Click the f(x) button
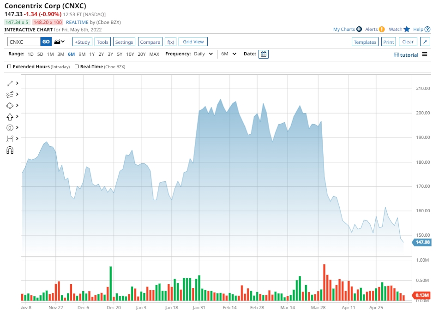Screen dimensions: 439x317 click(170, 42)
